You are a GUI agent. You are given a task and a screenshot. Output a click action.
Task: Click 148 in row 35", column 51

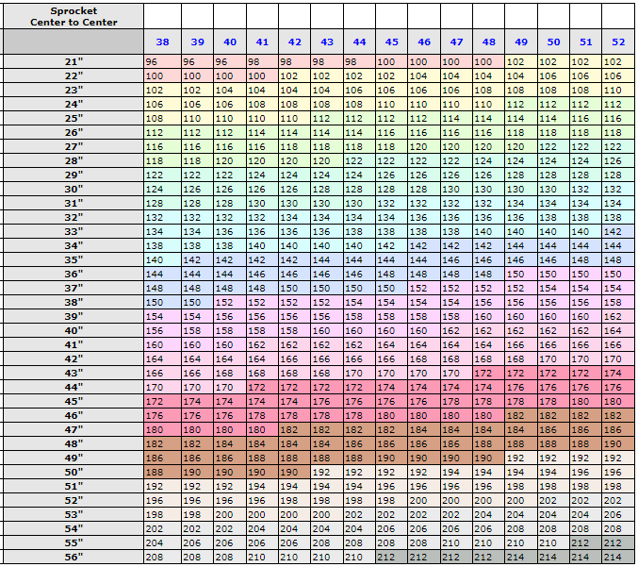pyautogui.click(x=586, y=259)
